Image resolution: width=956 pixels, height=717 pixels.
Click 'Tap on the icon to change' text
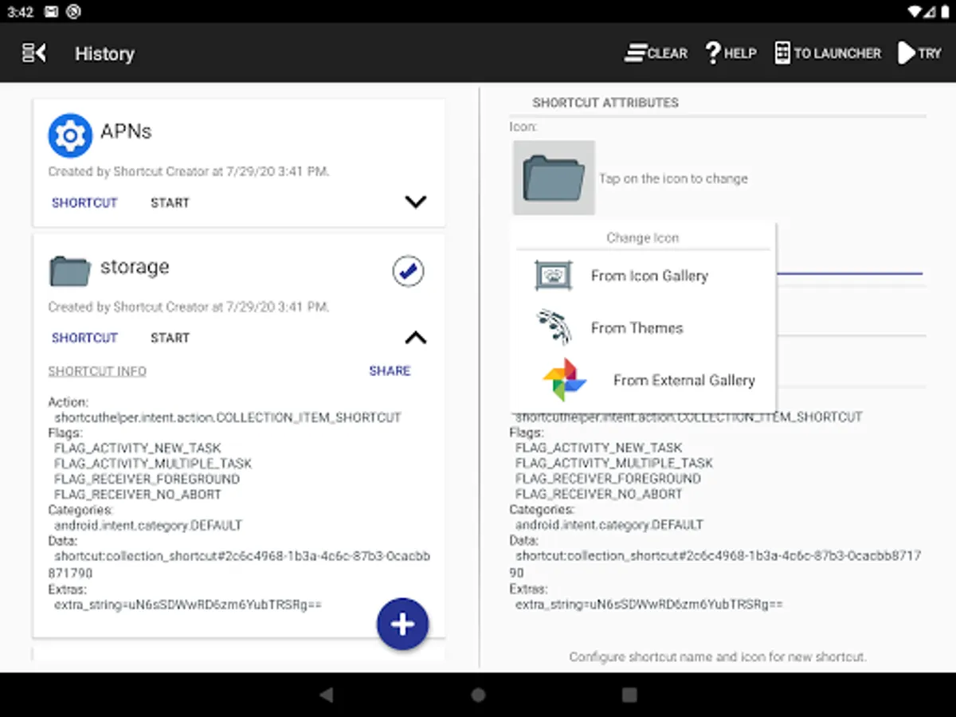point(673,178)
